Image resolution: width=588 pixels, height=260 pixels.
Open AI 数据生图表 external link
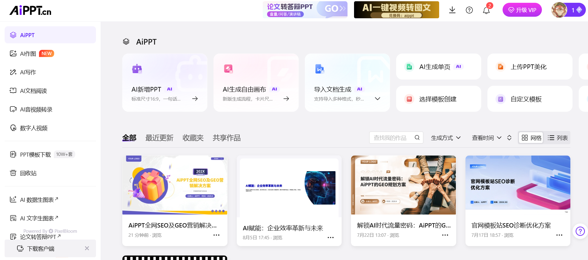click(x=50, y=200)
